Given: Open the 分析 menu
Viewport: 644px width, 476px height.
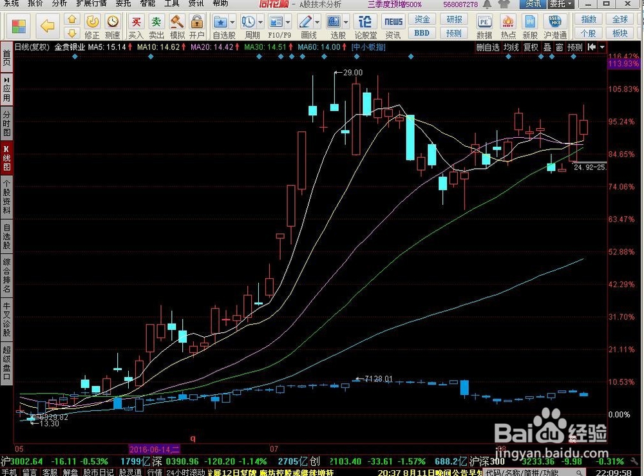Looking at the screenshot, I should pyautogui.click(x=59, y=3).
